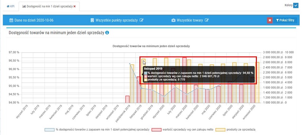Click the red clear filters X button
302x135 pixels.
tap(270, 20)
